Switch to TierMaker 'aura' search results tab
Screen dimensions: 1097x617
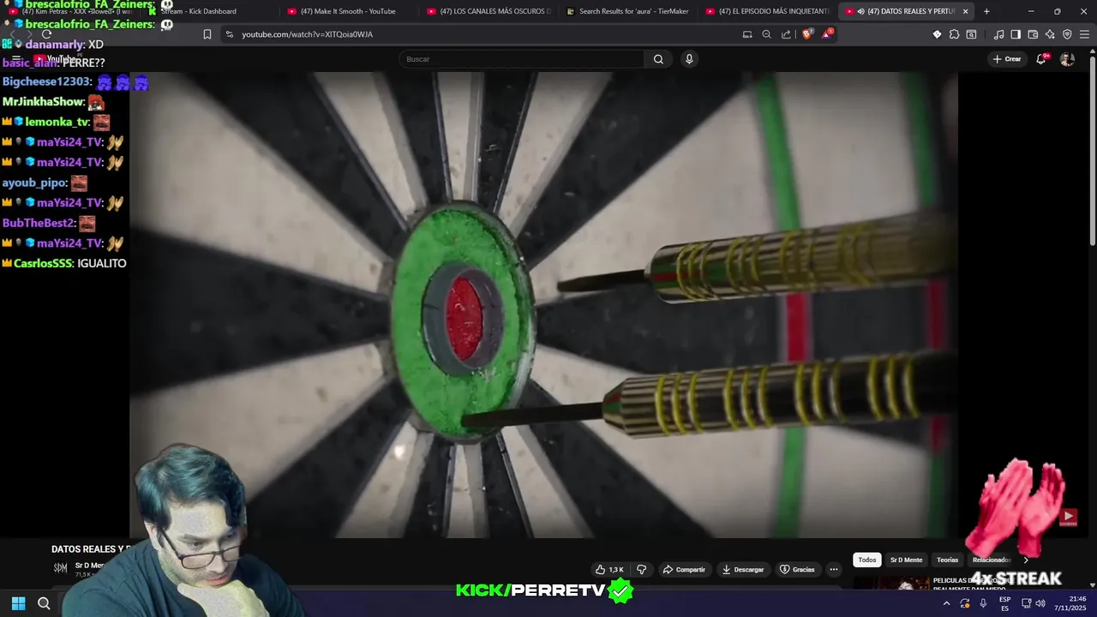point(628,11)
